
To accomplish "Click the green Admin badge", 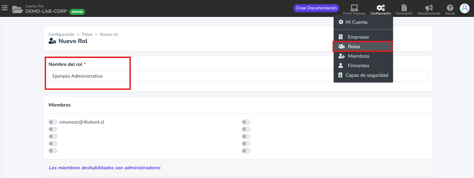I will 77,12.
